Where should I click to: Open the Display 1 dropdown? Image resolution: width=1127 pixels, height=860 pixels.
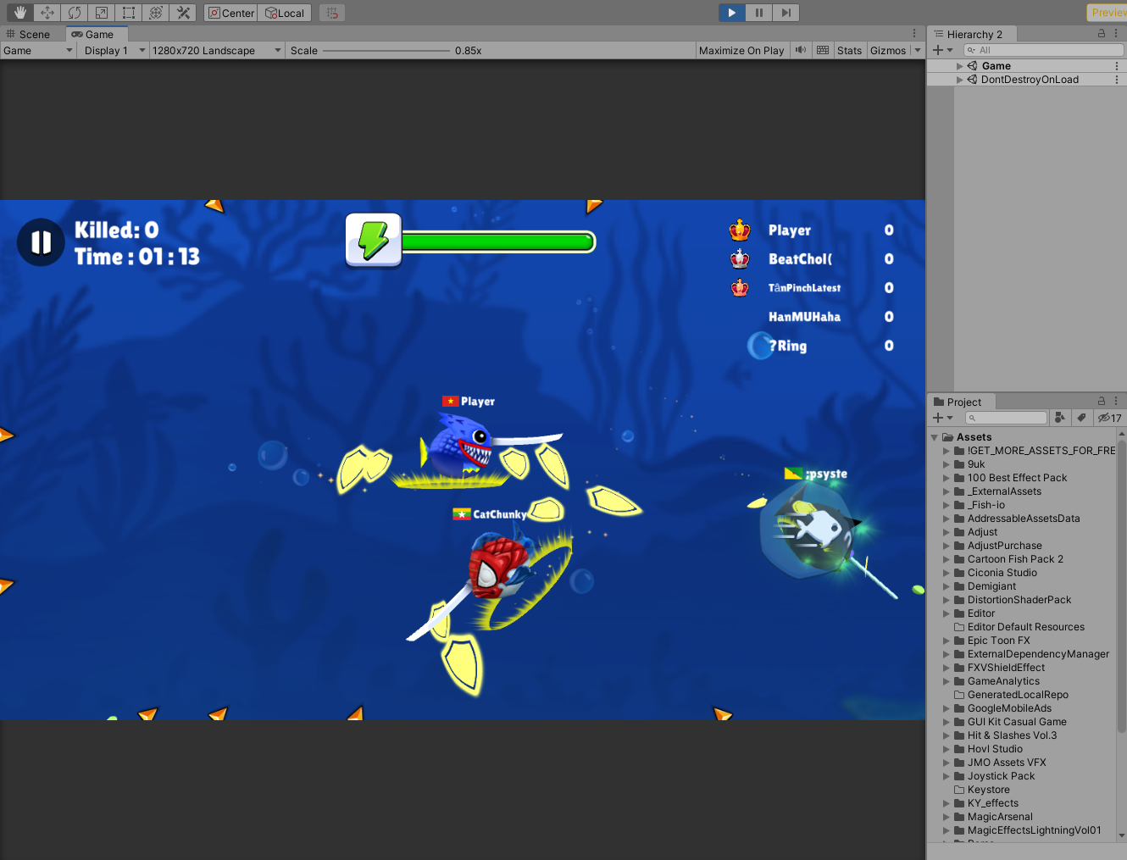point(114,51)
